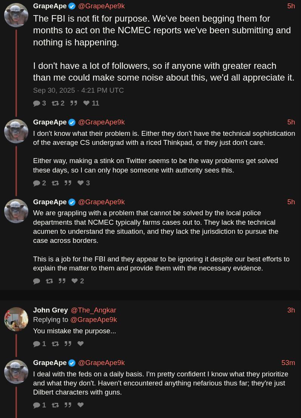Quote the tweet about jurisdiction across borders
Screen dimensions: 301x418
pyautogui.click(x=62, y=281)
